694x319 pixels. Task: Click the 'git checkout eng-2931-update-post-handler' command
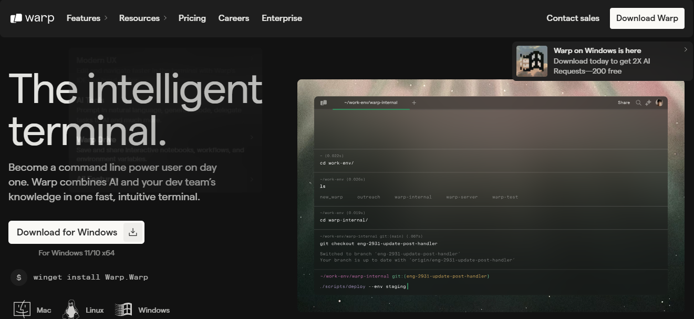point(379,243)
